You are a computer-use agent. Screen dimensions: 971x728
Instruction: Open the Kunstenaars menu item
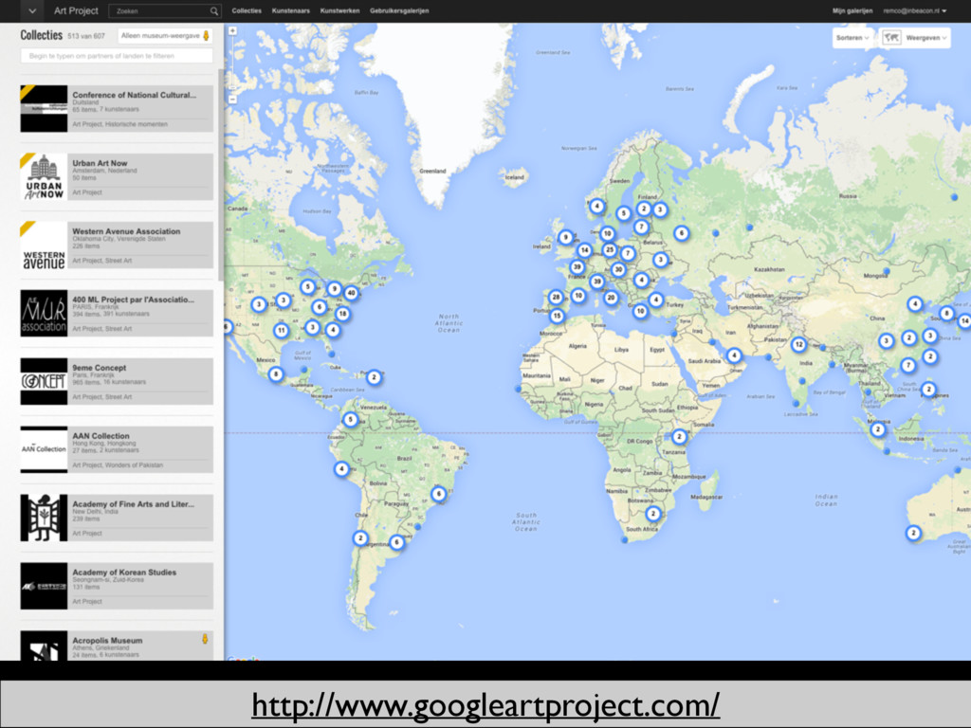point(290,11)
